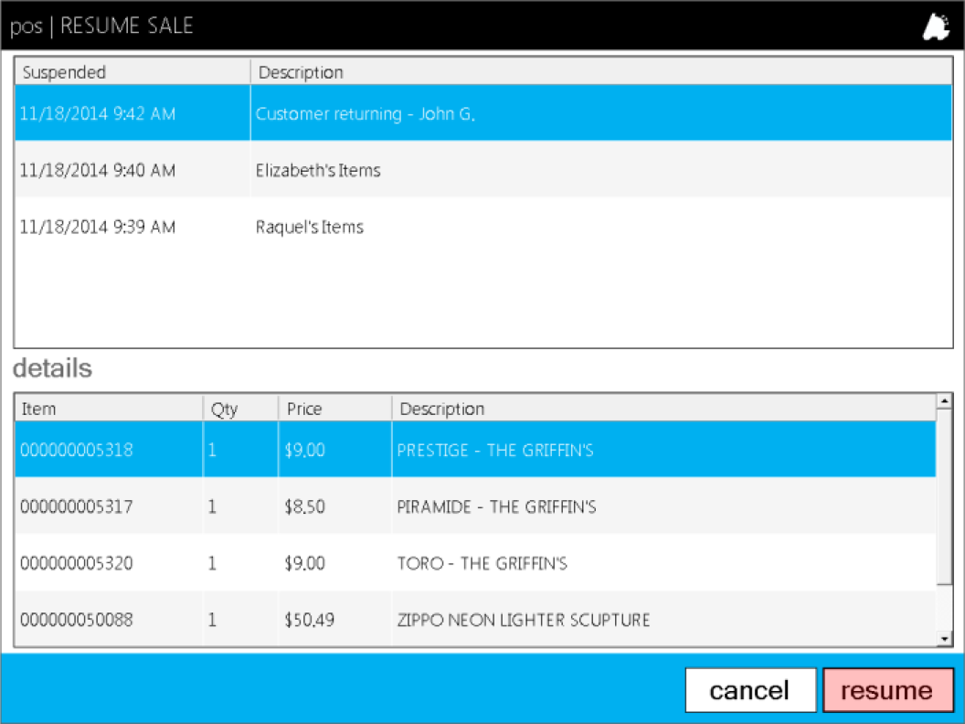Click the details Description column header

[663, 409]
